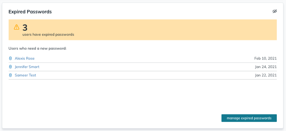Screen dimensions: 286x131
Task: Open Jennifer Smart's user link
Action: (27, 67)
